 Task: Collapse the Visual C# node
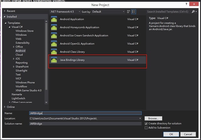[x=9, y=27]
